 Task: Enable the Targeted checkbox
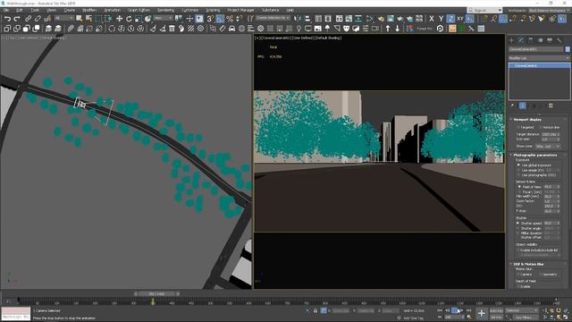(518, 127)
